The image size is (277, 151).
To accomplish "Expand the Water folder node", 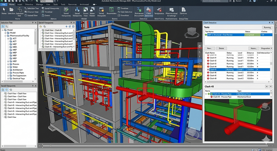I will [8, 67].
